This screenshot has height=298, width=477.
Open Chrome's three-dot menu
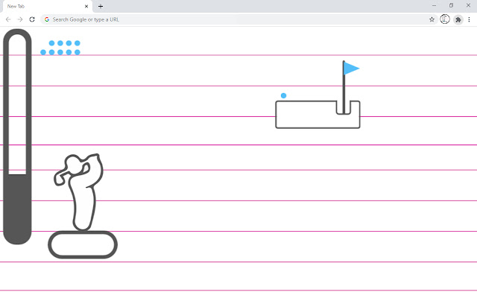coord(469,19)
